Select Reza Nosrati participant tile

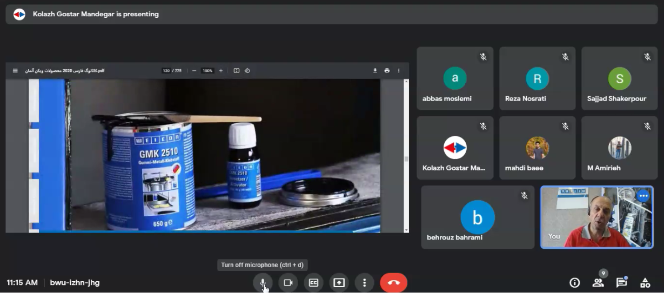[x=538, y=78]
